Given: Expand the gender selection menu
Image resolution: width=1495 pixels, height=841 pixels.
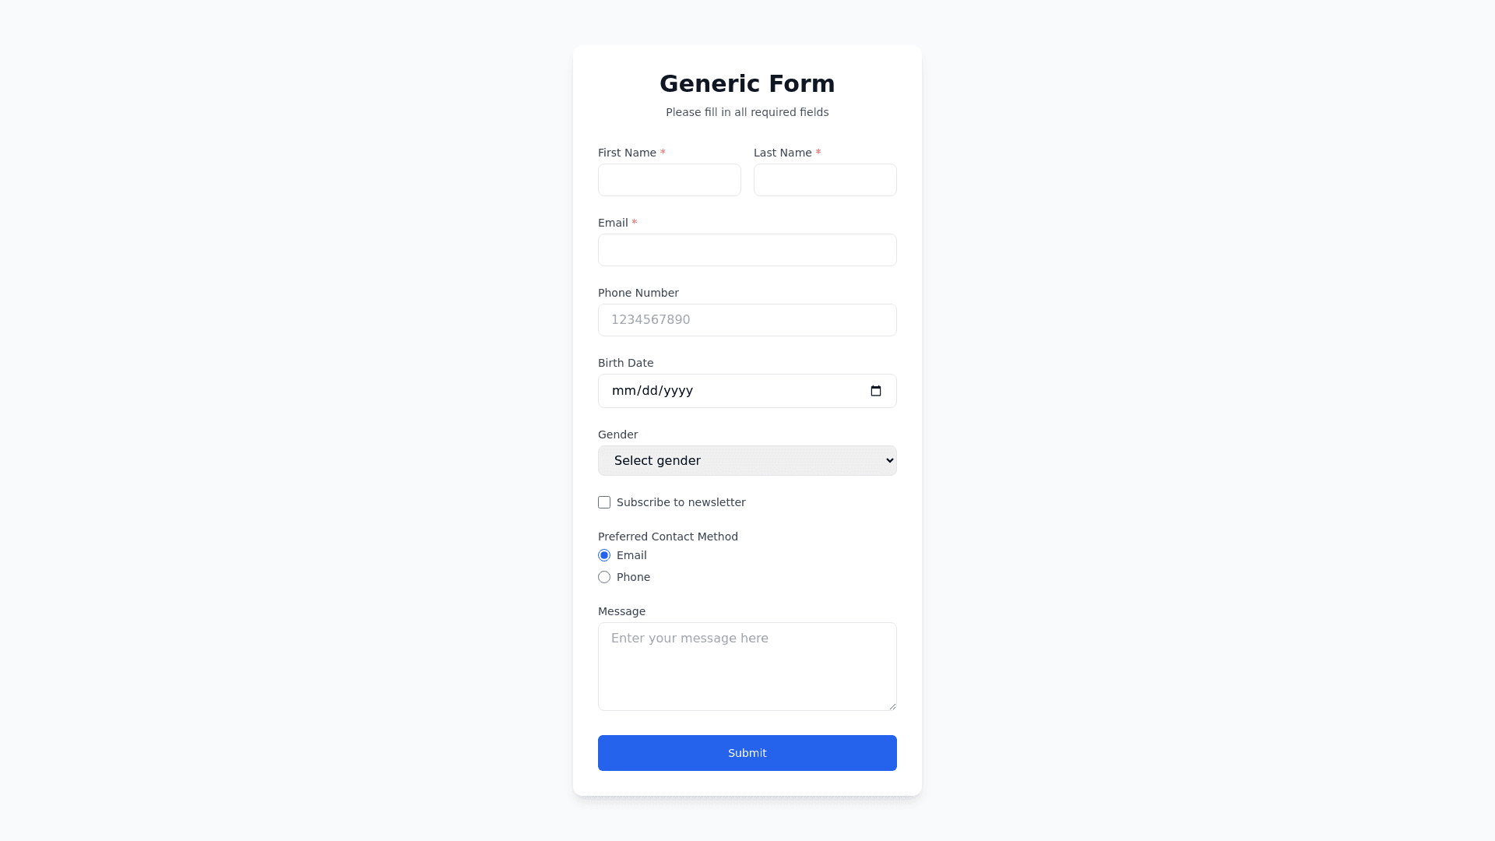Looking at the screenshot, I should (x=747, y=460).
